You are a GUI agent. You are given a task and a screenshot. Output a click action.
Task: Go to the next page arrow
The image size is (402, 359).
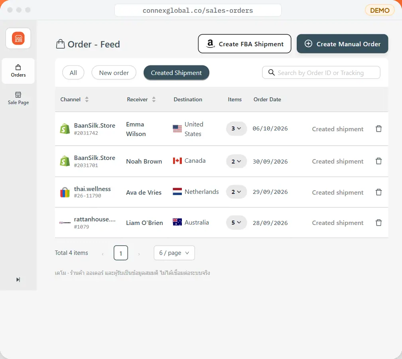coord(139,254)
